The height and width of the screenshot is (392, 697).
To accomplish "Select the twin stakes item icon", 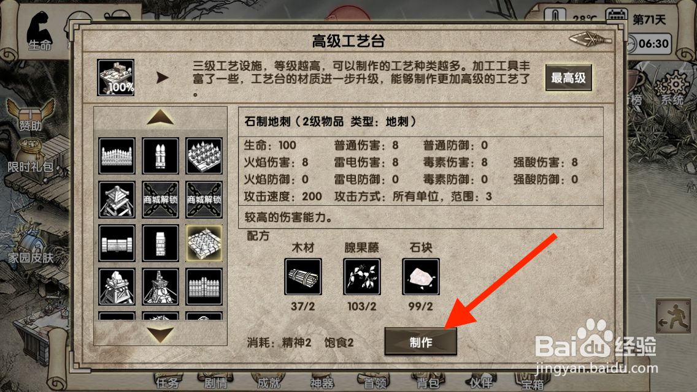I will 161,156.
